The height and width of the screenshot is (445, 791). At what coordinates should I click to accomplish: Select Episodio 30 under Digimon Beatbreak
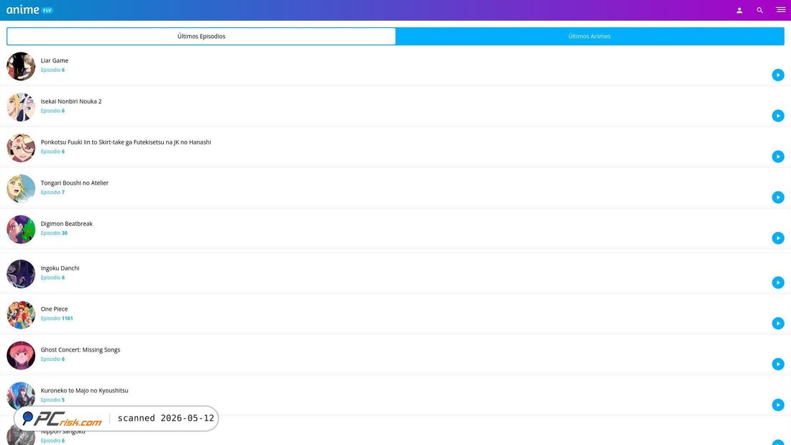pos(54,234)
